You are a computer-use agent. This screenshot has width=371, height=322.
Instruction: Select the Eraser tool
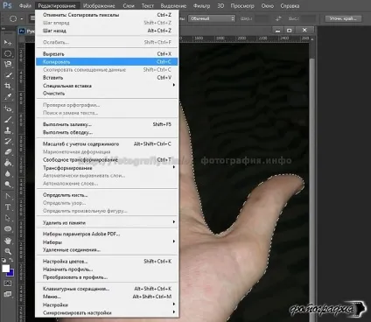[x=8, y=152]
